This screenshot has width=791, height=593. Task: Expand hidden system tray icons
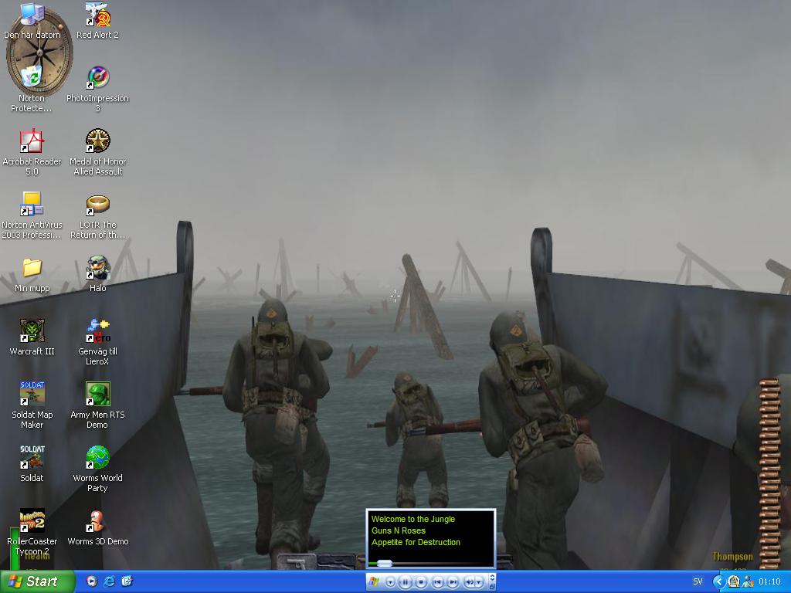719,582
